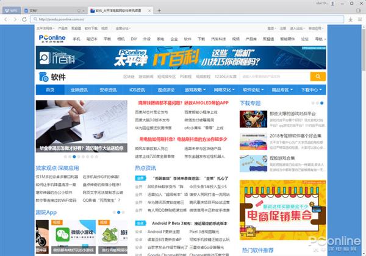The height and width of the screenshot is (256, 366).
Task: Open a new tab with the plus icon
Action: pos(159,10)
